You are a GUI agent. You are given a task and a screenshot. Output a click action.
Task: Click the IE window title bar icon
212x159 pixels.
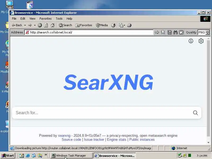coord(12,13)
